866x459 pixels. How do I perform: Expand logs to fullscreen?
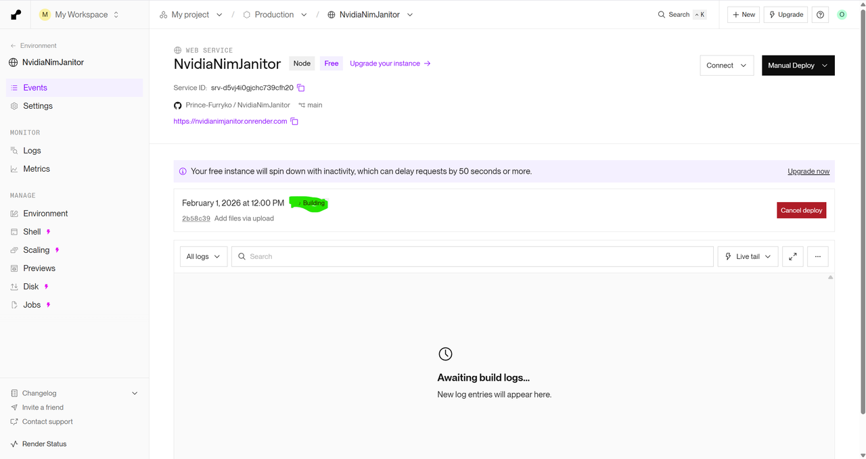[792, 257]
